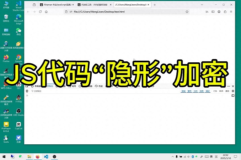Toggle the 请求 requests filter
The image size is (241, 160).
pos(227,91)
